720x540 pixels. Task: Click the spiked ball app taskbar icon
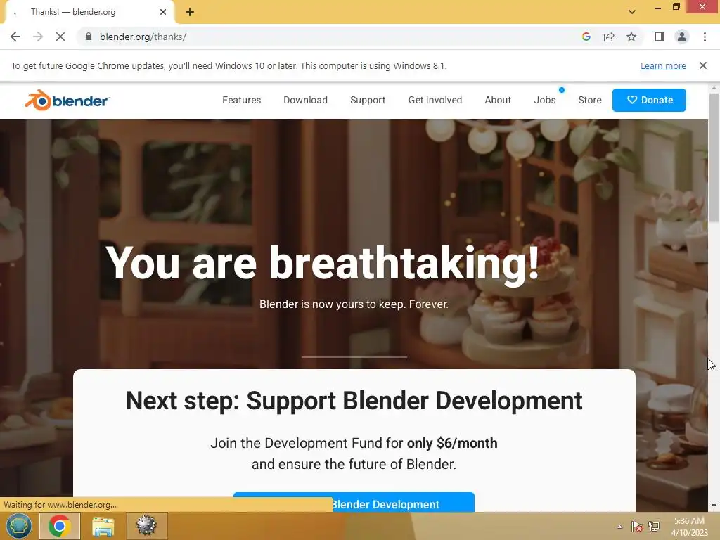(x=146, y=526)
